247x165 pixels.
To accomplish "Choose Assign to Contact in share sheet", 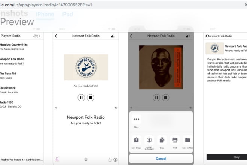I will pos(149,142).
